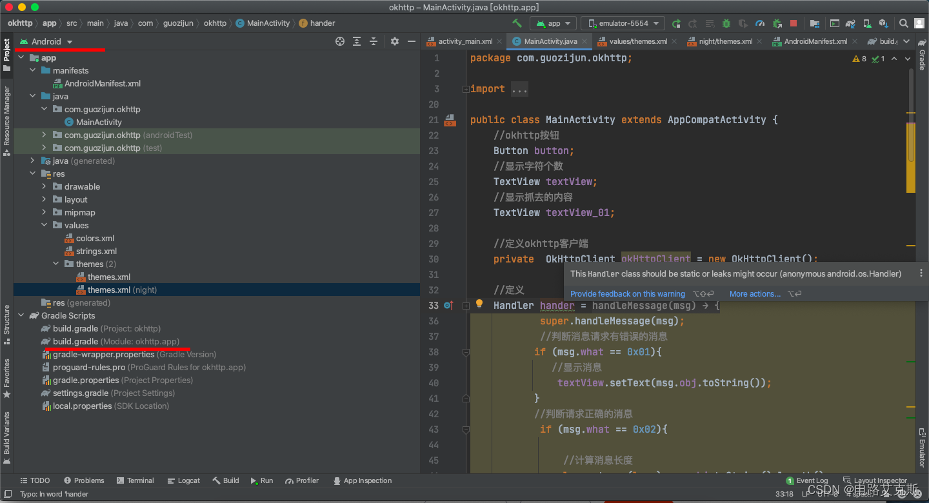Click the More actions link in warning popup
929x503 pixels.
[x=755, y=293]
